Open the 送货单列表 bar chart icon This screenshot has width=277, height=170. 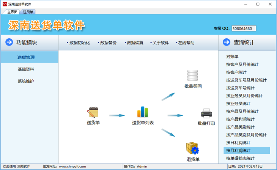point(143,112)
